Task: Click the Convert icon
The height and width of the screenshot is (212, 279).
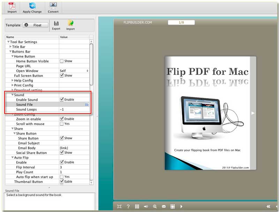Action: (x=53, y=6)
